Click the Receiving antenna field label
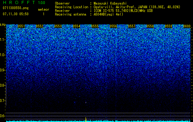 pyautogui.click(x=71, y=14)
